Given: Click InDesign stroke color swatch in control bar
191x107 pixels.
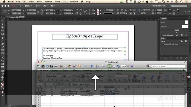Looking at the screenshot, I should tap(98, 13).
